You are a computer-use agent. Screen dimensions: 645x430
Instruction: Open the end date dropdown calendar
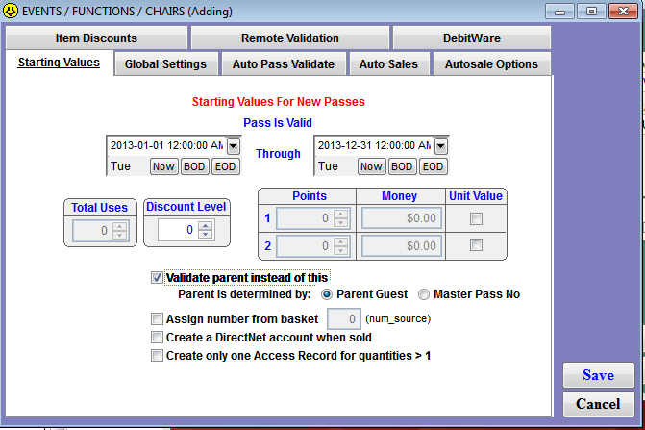click(440, 145)
